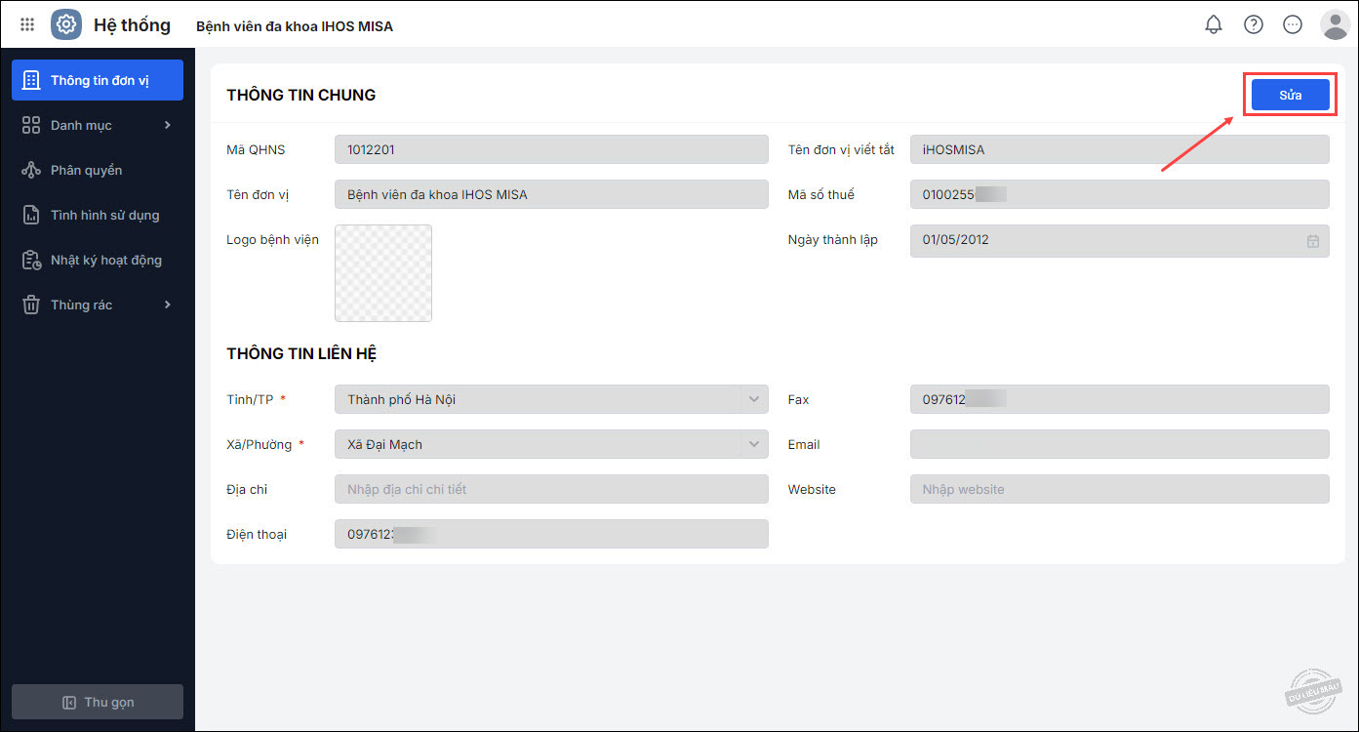Click the Hệ thống title text
This screenshot has height=732, width=1359.
(132, 25)
